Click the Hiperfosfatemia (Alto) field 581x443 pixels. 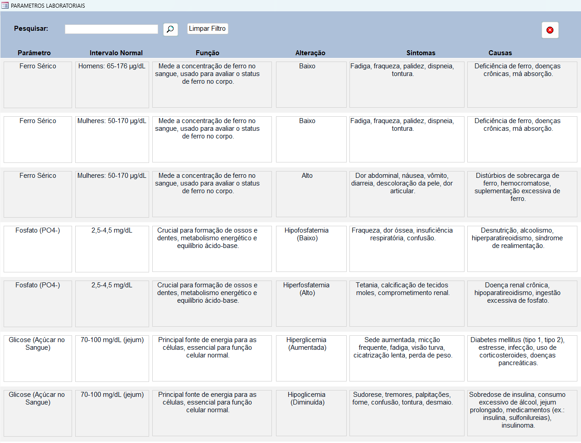click(x=311, y=303)
